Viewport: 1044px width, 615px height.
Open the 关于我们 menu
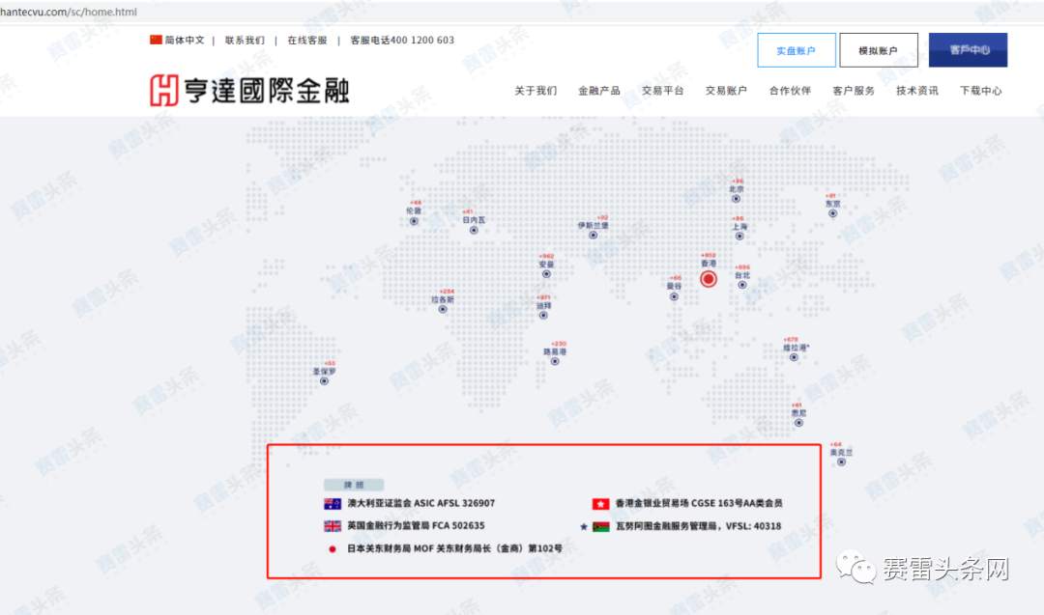(x=536, y=91)
